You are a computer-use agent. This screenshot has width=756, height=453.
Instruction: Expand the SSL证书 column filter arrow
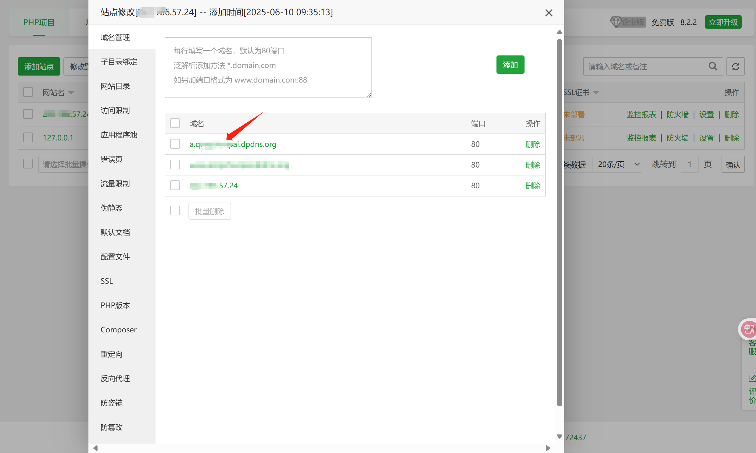point(596,92)
